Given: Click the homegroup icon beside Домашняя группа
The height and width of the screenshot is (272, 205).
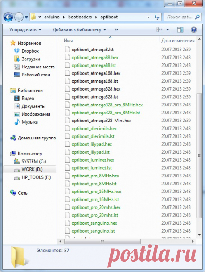Looking at the screenshot, I should [x=13, y=138].
